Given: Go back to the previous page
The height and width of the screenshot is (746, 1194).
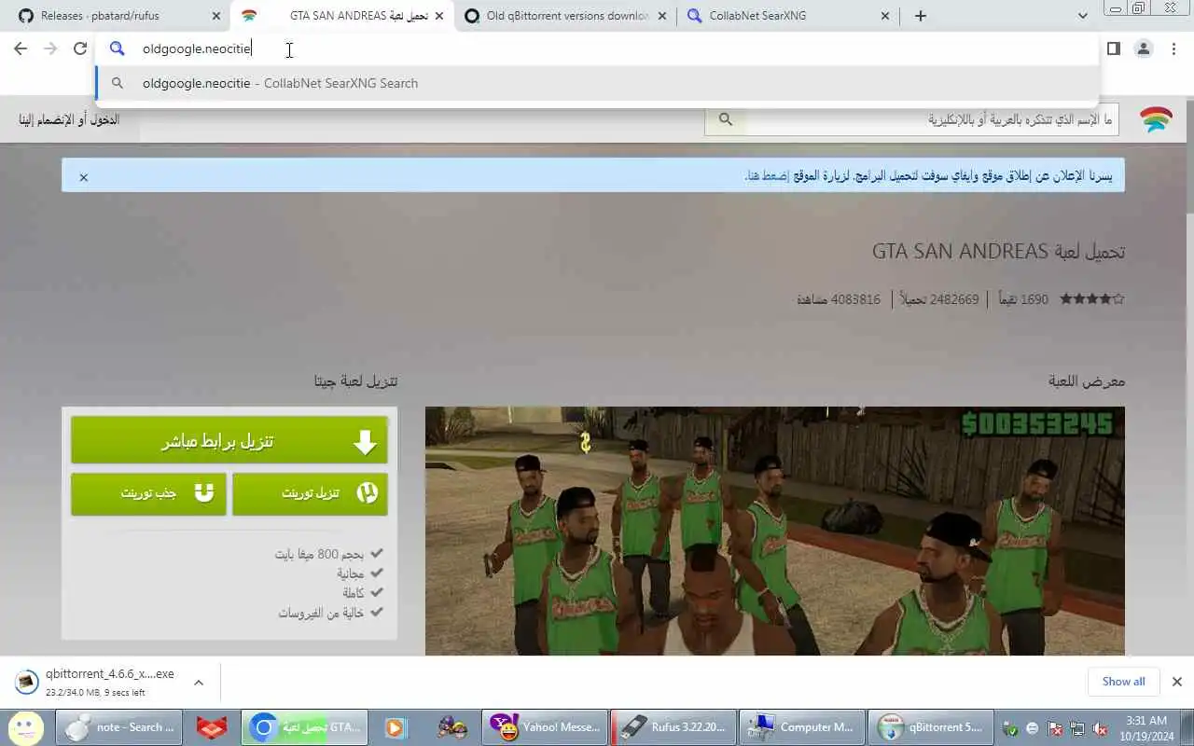Looking at the screenshot, I should [x=21, y=48].
